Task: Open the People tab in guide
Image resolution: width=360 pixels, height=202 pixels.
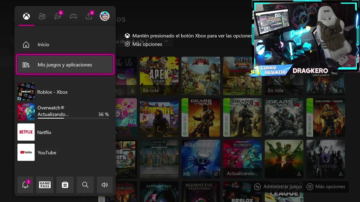Action: coord(42,16)
